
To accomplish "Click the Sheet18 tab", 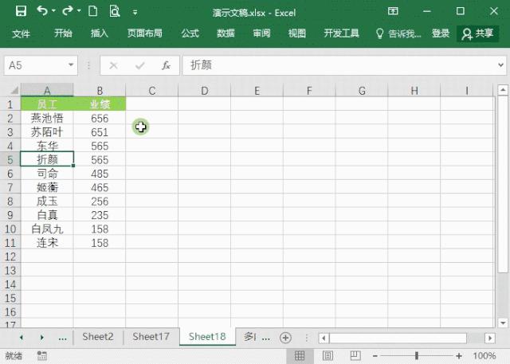I will coord(207,337).
